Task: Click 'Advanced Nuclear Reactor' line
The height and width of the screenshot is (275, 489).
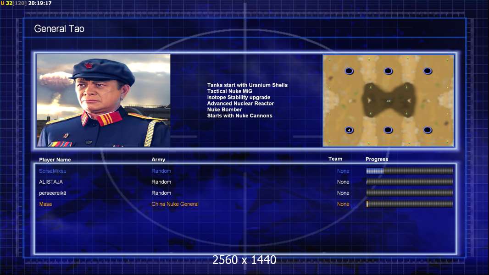Action: coord(240,104)
